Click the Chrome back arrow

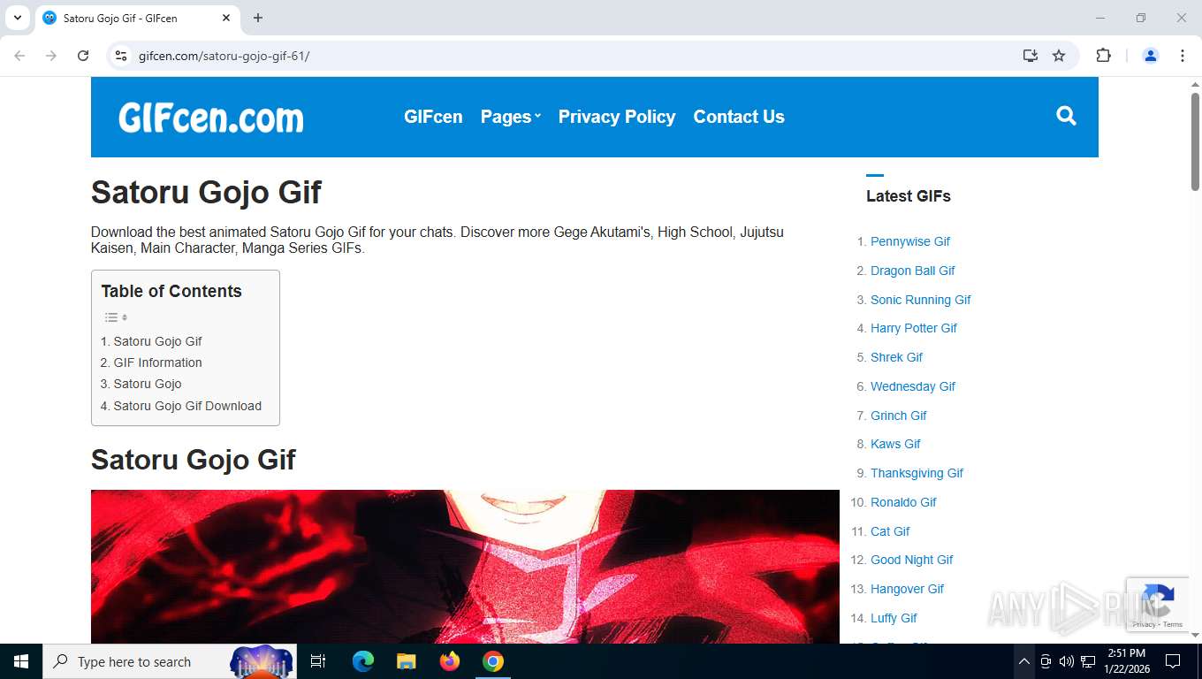[19, 56]
